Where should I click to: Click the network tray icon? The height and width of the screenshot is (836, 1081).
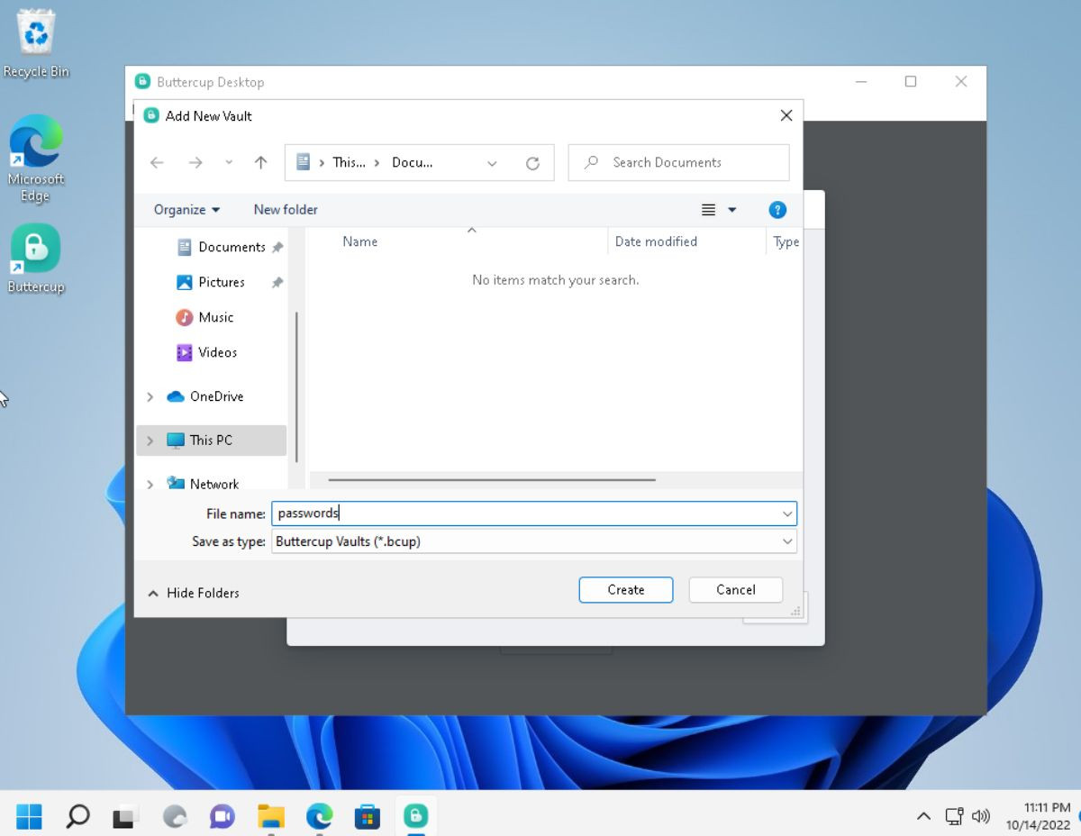pos(955,817)
